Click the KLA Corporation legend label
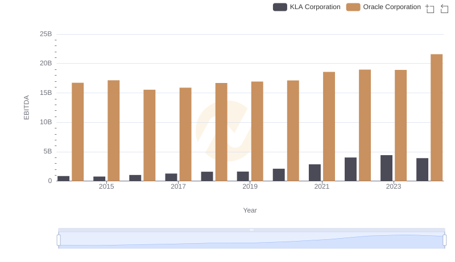Image resolution: width=455 pixels, height=262 pixels. point(315,7)
